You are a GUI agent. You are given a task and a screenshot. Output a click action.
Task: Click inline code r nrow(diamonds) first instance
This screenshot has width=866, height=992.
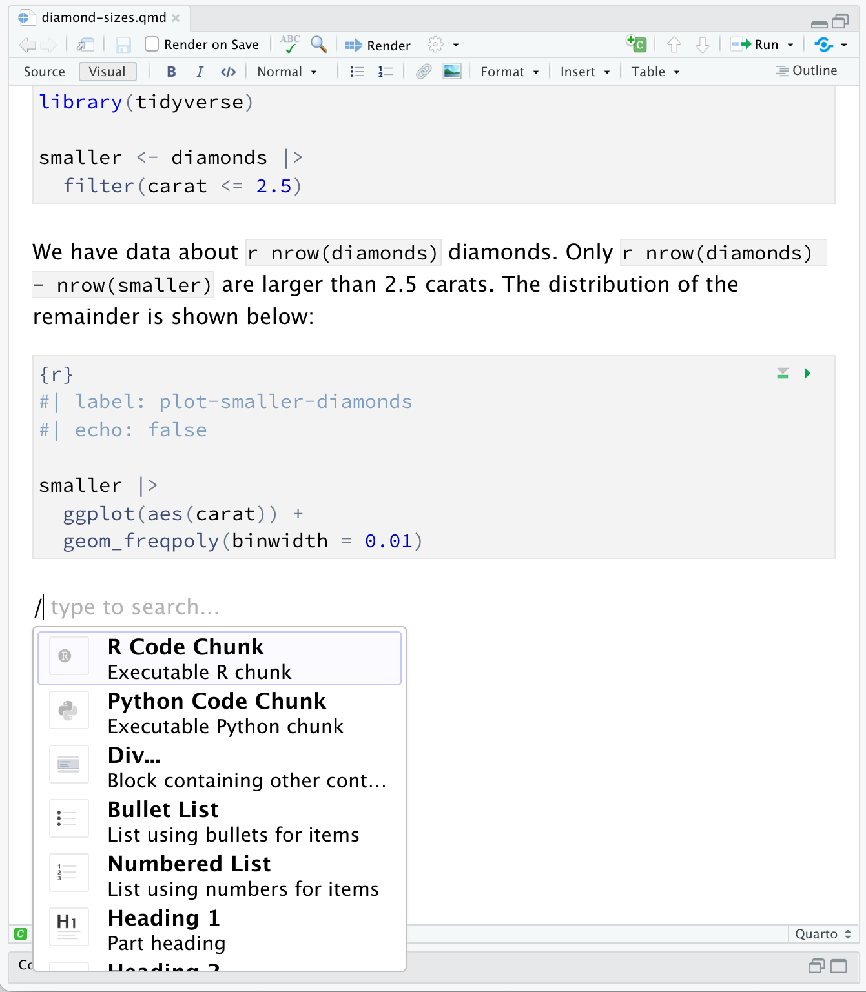(x=344, y=252)
